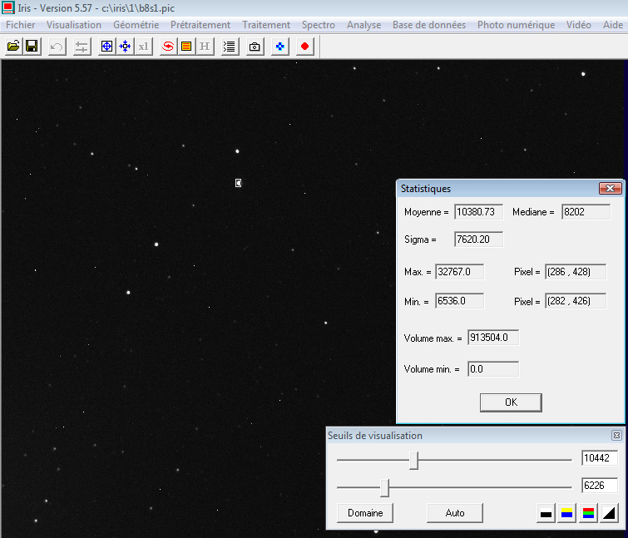Open the Analyse menu

(363, 25)
